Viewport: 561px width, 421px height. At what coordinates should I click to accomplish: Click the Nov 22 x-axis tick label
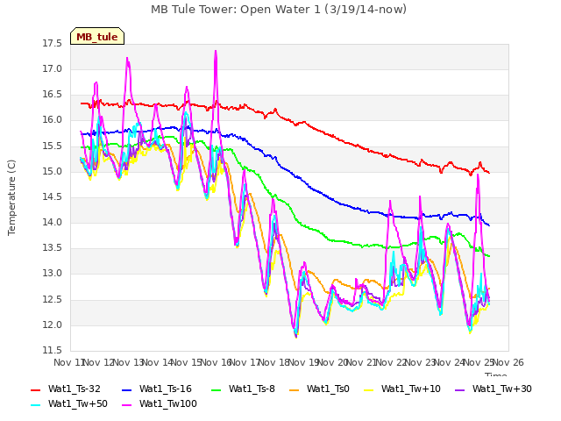[x=392, y=362]
